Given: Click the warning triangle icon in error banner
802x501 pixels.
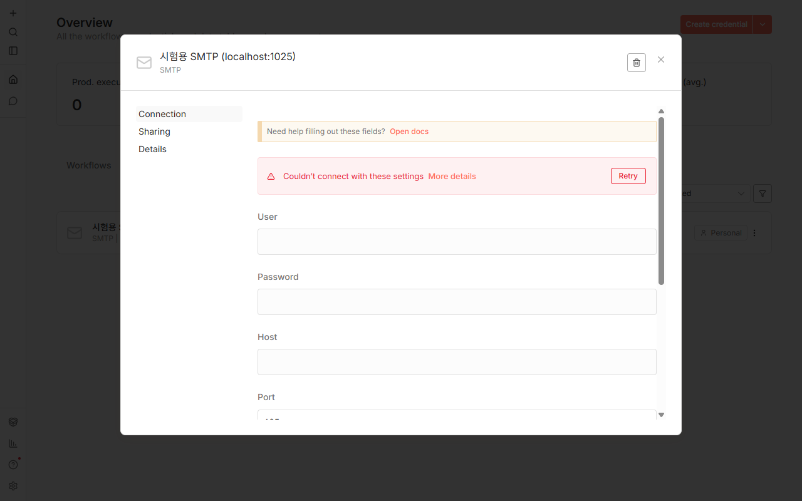Looking at the screenshot, I should pos(271,177).
